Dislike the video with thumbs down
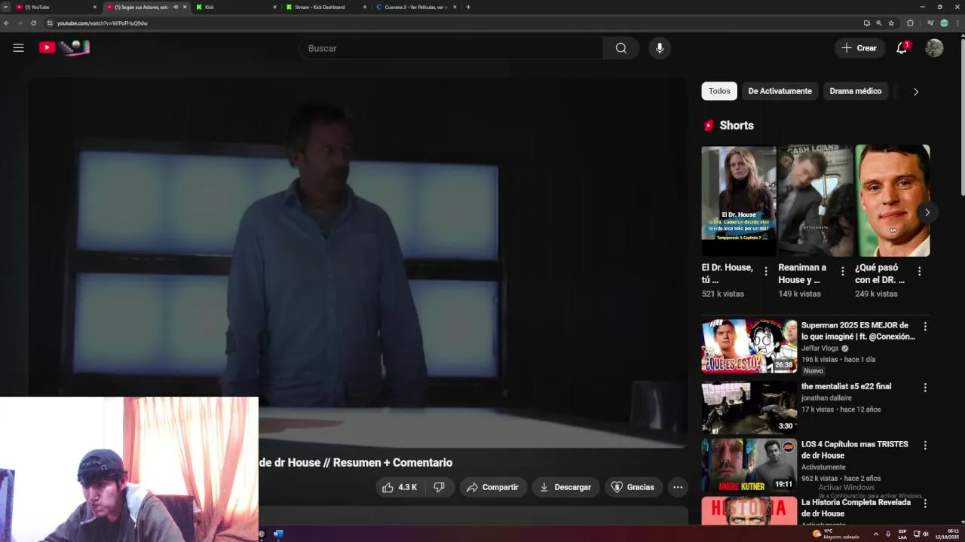This screenshot has width=965, height=542. (x=439, y=487)
